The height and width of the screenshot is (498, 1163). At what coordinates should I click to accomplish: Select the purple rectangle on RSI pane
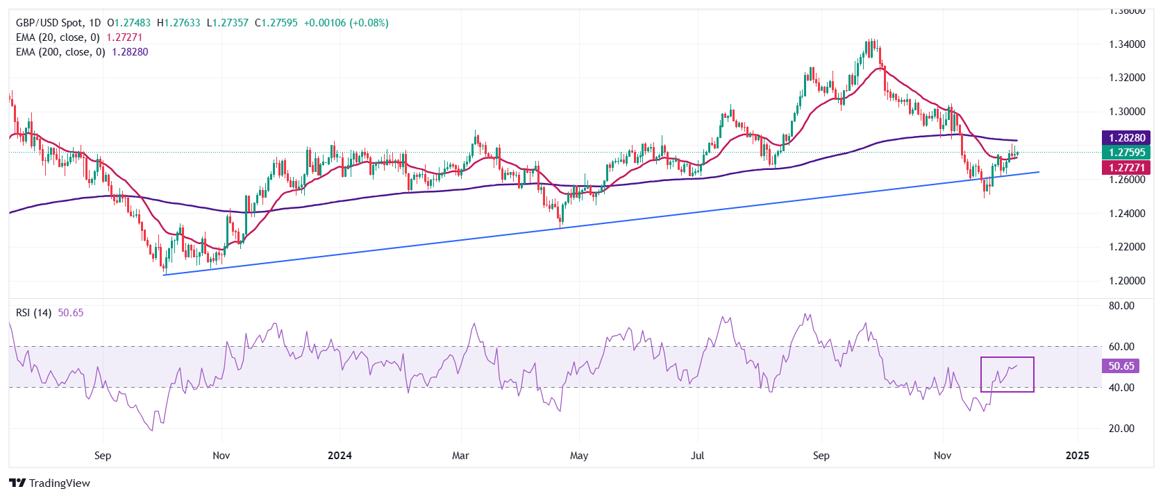click(1007, 375)
